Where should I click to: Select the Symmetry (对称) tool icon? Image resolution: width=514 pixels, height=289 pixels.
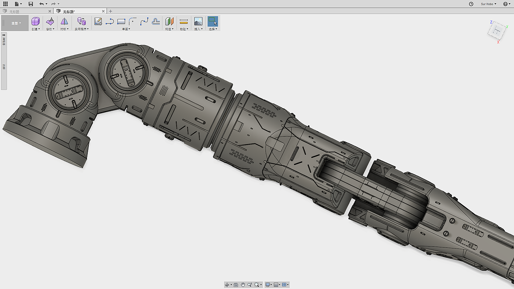(64, 21)
